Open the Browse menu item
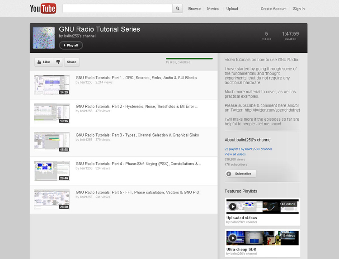This screenshot has width=339, height=259. [194, 9]
